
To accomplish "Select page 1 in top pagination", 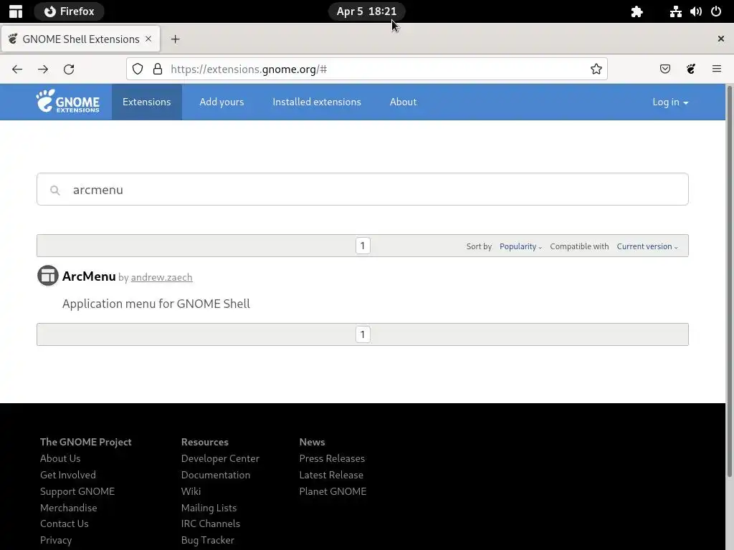I will 363,246.
